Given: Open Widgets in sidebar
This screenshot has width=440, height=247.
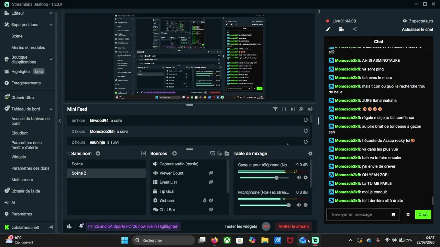Looking at the screenshot, I should (x=19, y=157).
